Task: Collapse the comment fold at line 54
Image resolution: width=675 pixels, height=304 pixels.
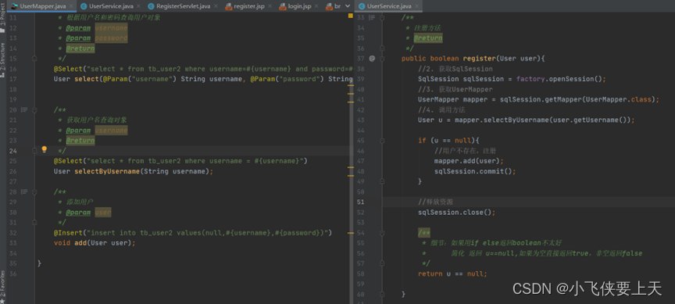Action: [x=382, y=233]
